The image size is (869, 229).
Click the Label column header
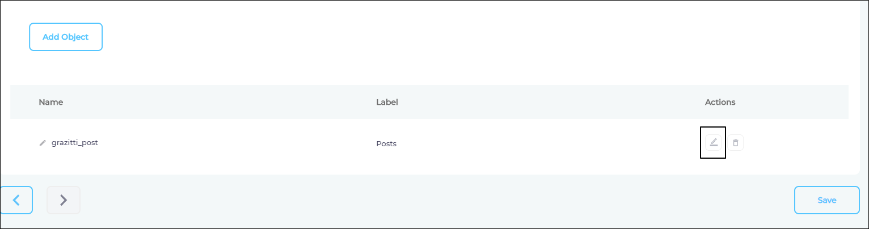387,102
